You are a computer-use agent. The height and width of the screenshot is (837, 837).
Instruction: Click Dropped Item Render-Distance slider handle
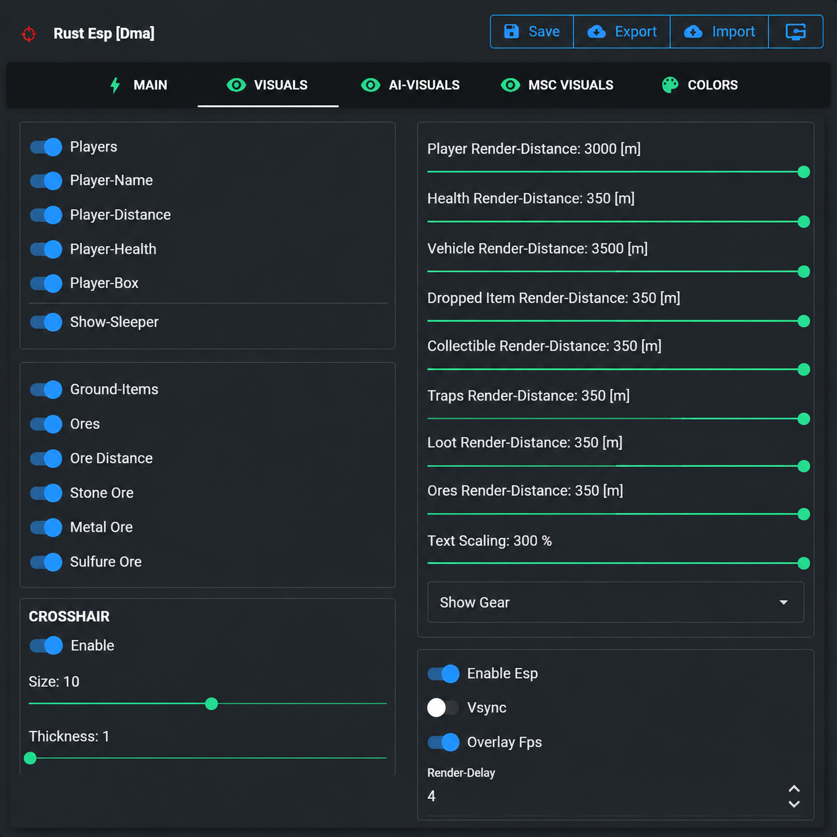click(x=804, y=321)
